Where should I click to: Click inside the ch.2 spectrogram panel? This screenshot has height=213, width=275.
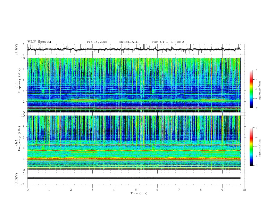click(134, 143)
